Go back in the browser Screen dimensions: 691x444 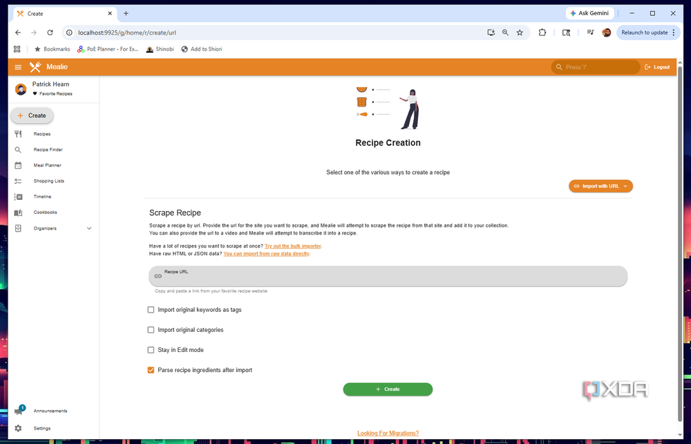pyautogui.click(x=18, y=33)
